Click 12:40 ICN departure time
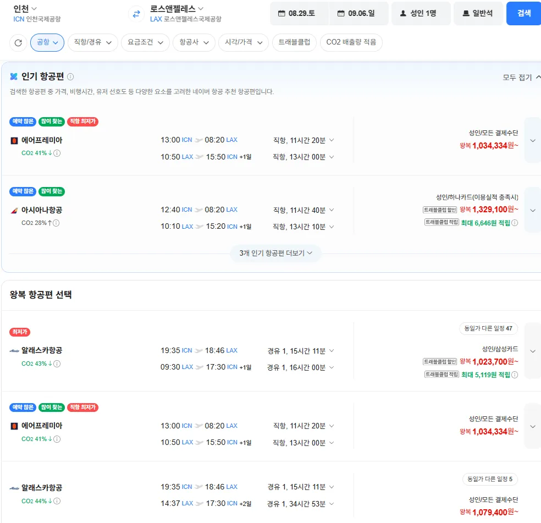541x523 pixels. pos(176,210)
